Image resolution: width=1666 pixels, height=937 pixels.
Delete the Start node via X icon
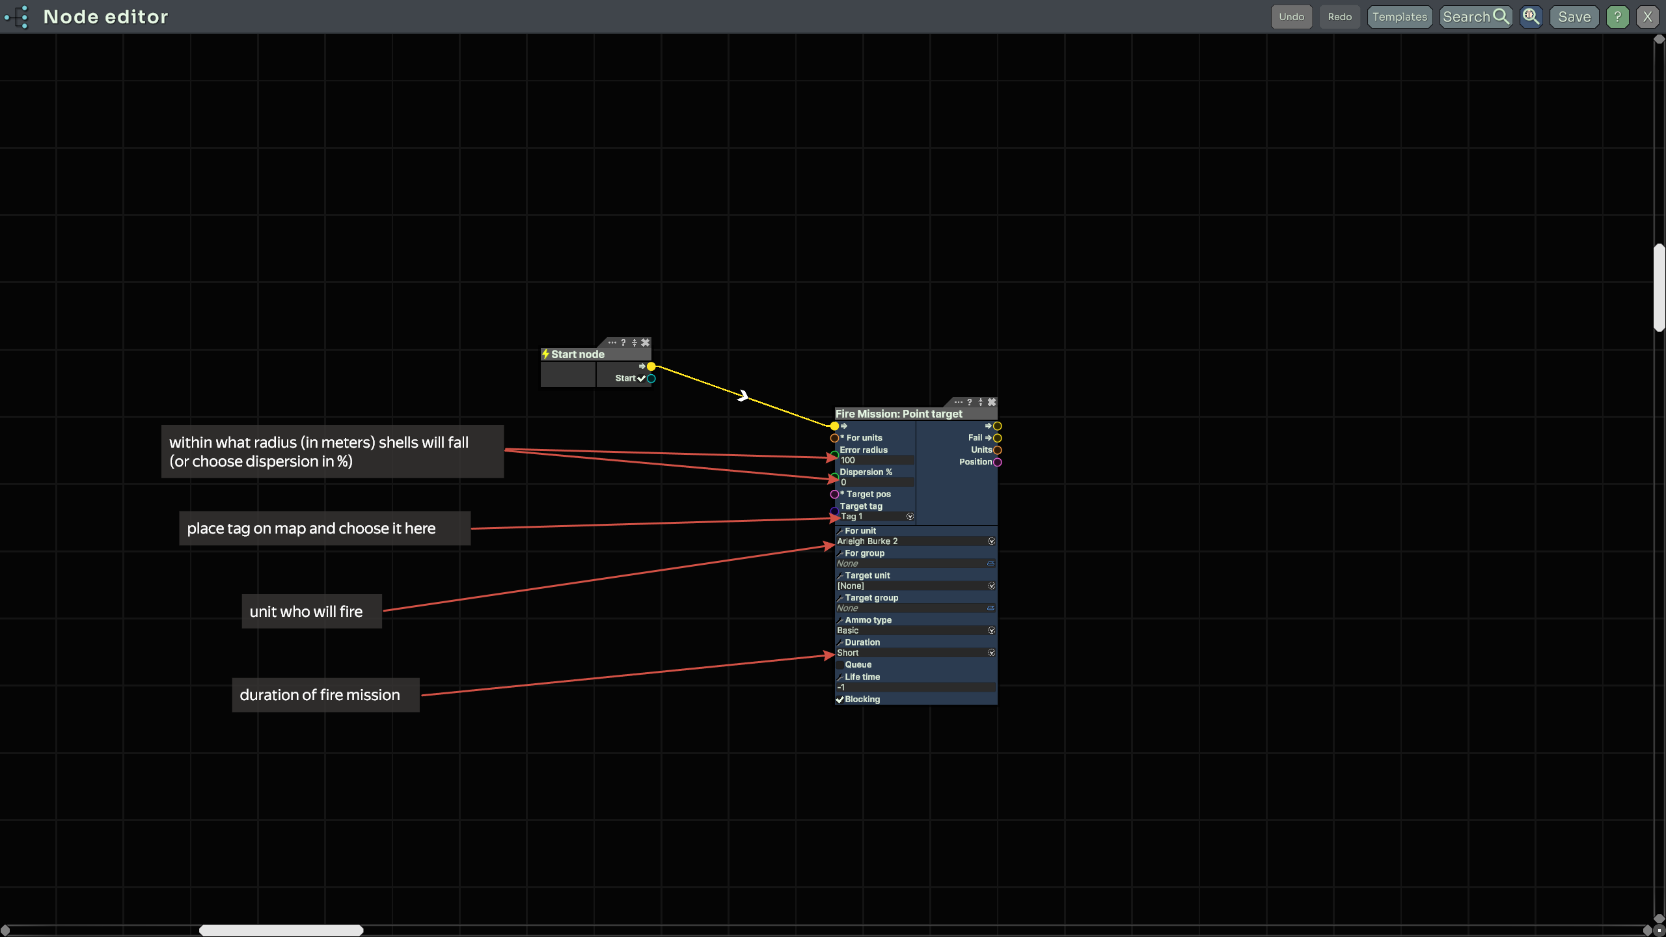646,342
